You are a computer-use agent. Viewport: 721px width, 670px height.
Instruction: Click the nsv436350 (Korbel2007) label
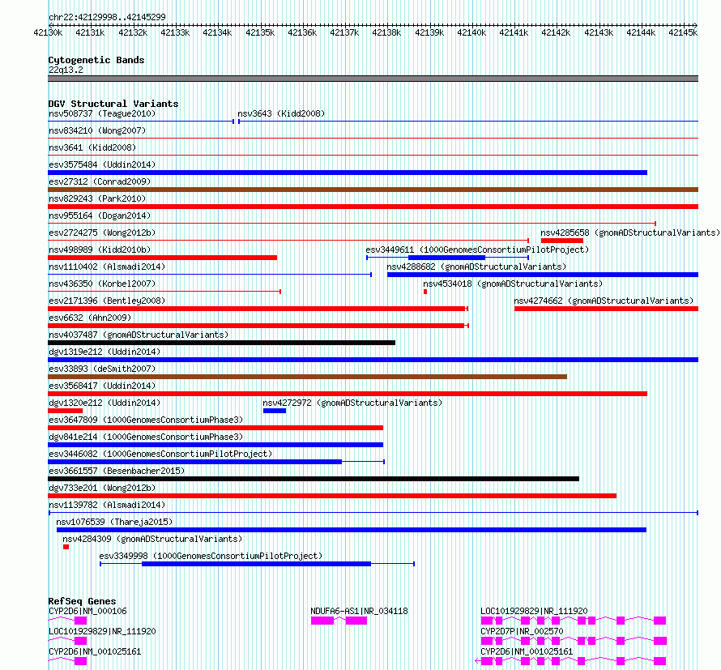pos(102,284)
